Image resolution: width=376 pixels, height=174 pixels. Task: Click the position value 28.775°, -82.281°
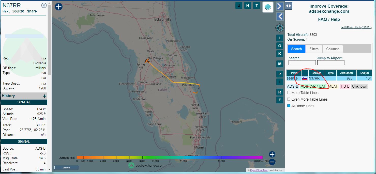point(33,130)
